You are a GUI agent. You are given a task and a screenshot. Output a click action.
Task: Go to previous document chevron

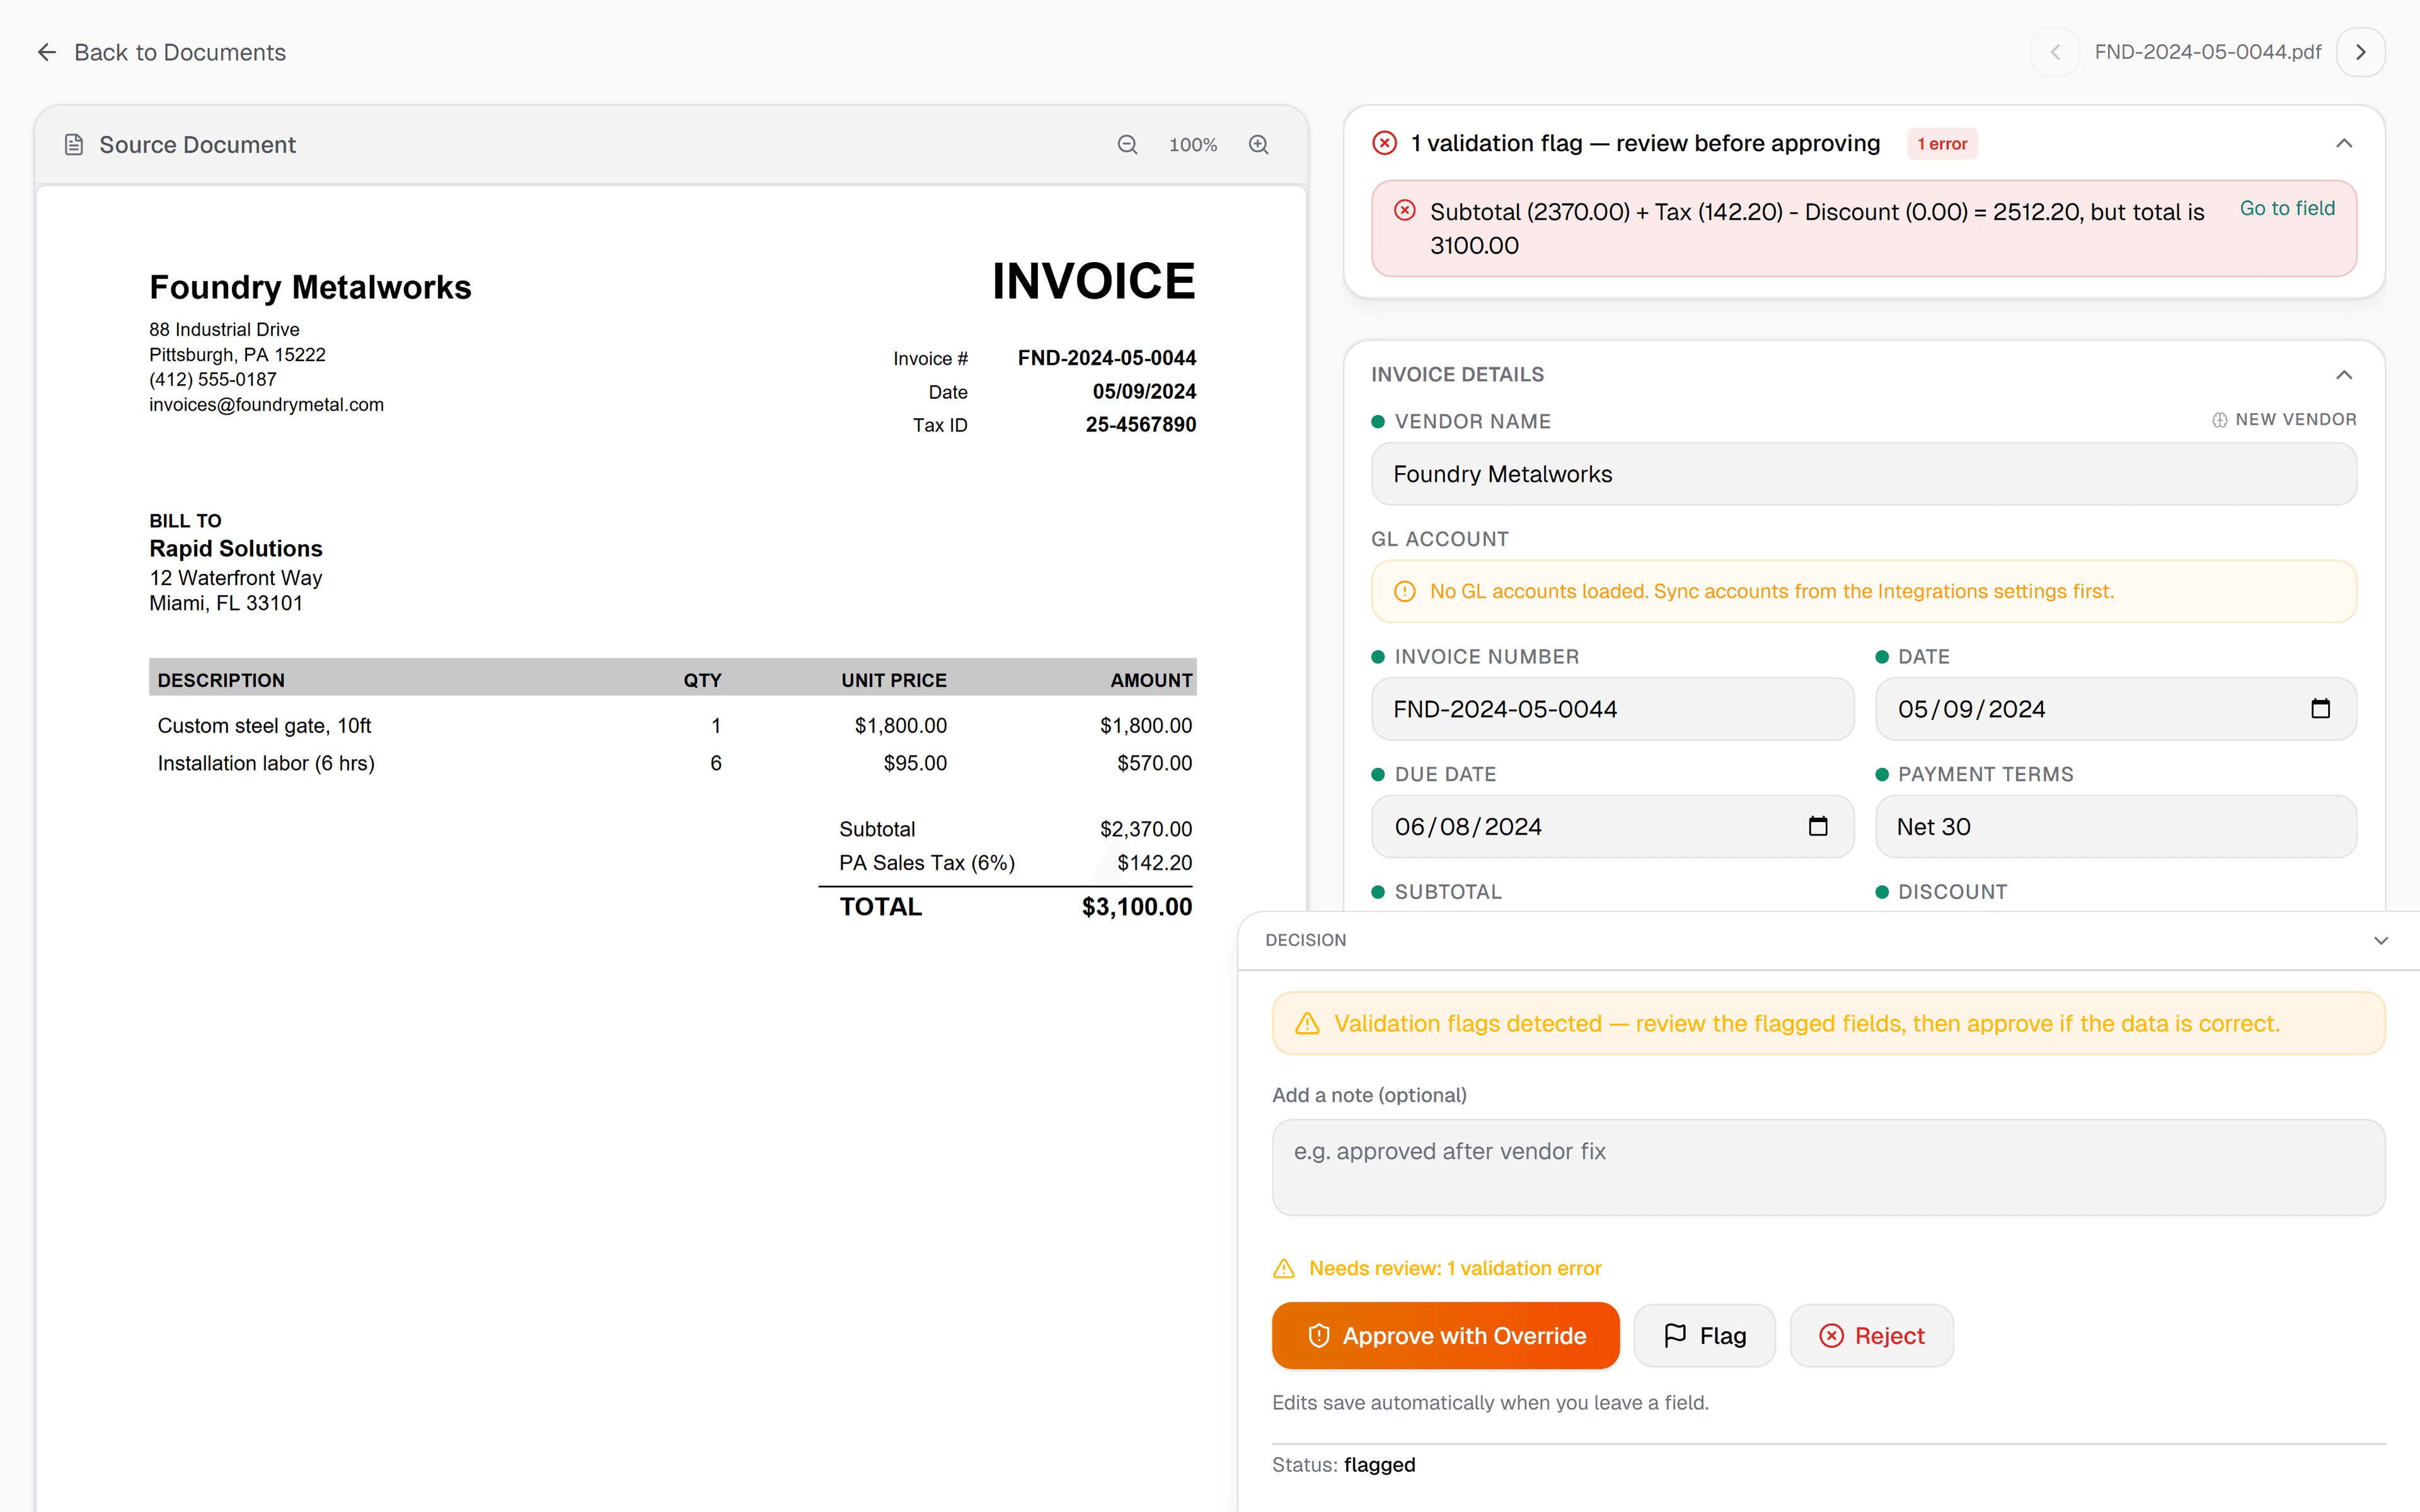(x=2055, y=52)
